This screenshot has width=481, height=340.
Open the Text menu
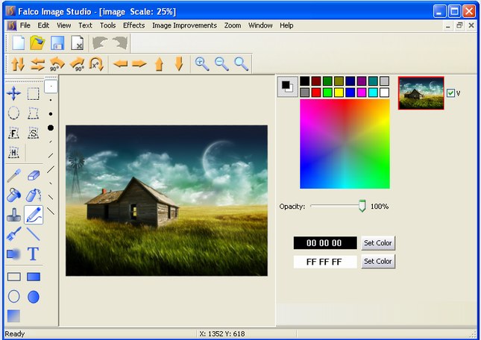pos(85,25)
